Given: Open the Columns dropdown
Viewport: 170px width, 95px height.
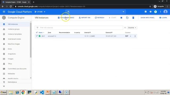Looking at the screenshot, I should point(132,28).
